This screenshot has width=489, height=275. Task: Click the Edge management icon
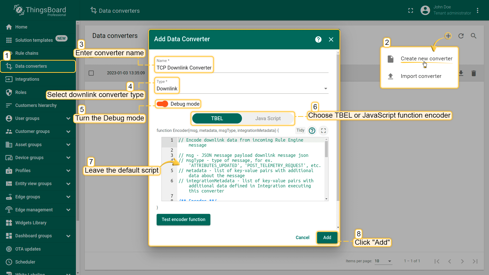click(9, 210)
